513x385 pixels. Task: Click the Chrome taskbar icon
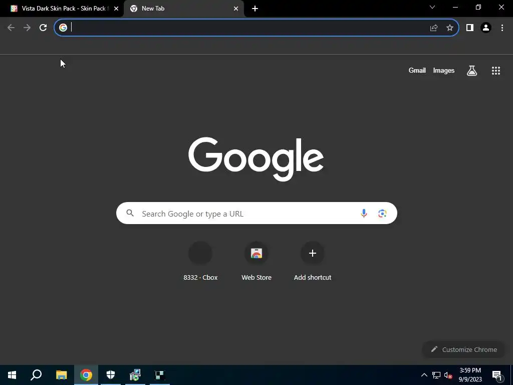(86, 375)
